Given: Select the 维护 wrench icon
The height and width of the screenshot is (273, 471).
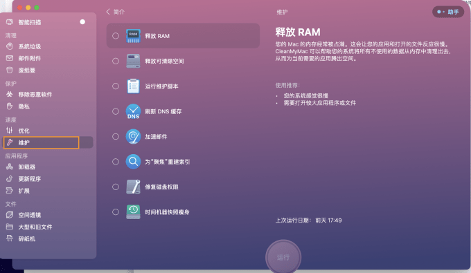Looking at the screenshot, I should (10, 142).
